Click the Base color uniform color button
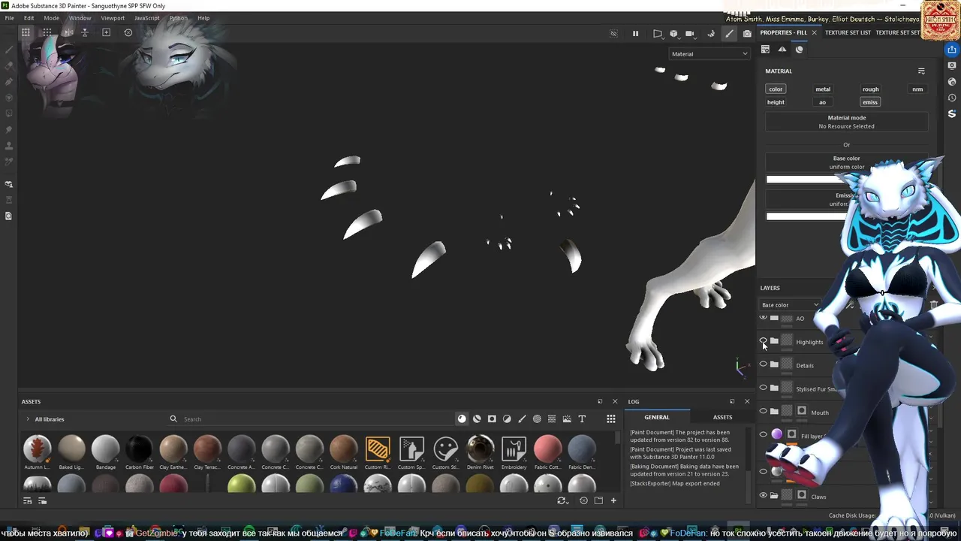961x541 pixels. tap(847, 162)
